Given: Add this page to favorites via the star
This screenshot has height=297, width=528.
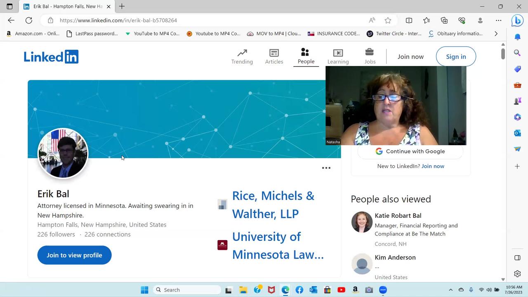Looking at the screenshot, I should (x=387, y=20).
